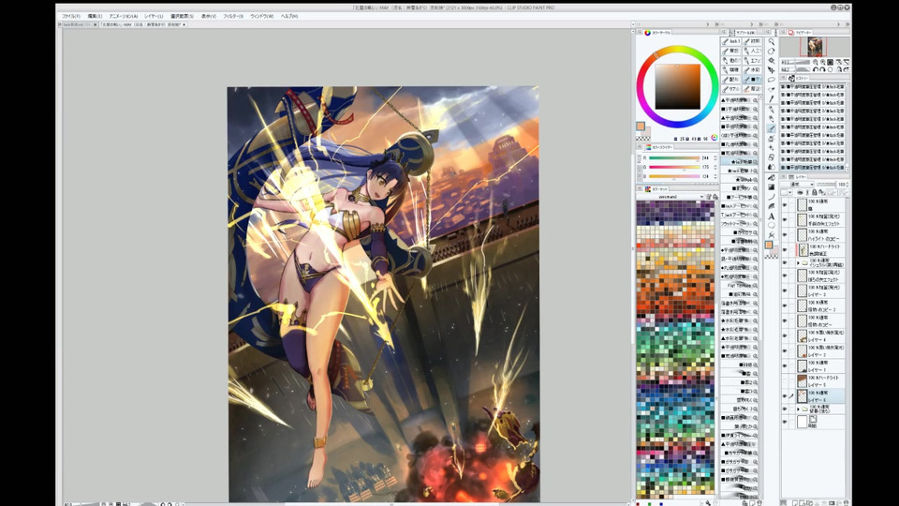
Task: Toggle visibility of selected layer レイヤー 6
Action: pyautogui.click(x=785, y=395)
